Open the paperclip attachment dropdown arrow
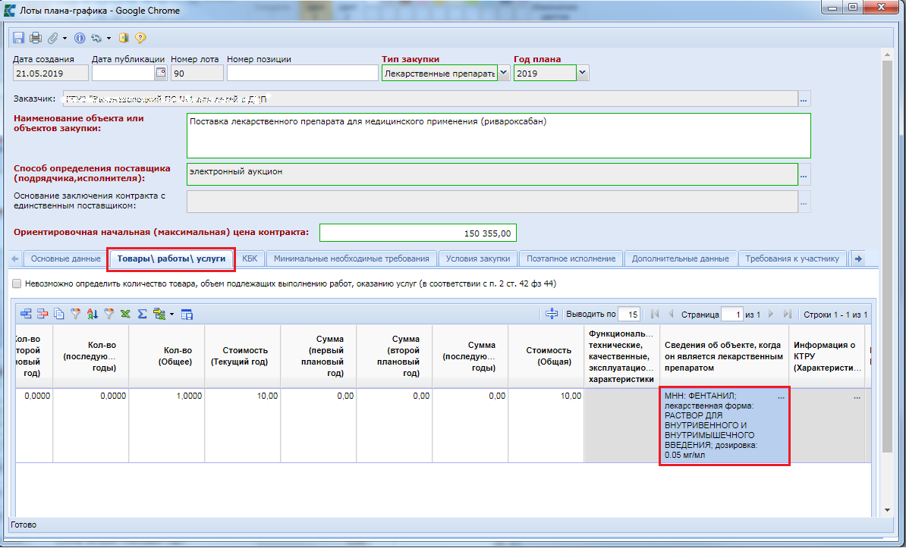The height and width of the screenshot is (548, 906). 65,38
